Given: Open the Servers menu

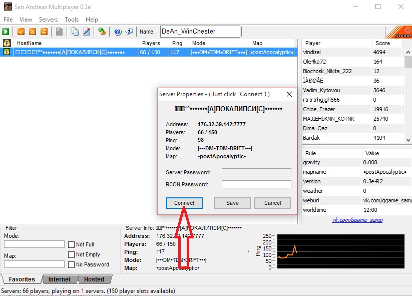Looking at the screenshot, I should pos(49,20).
